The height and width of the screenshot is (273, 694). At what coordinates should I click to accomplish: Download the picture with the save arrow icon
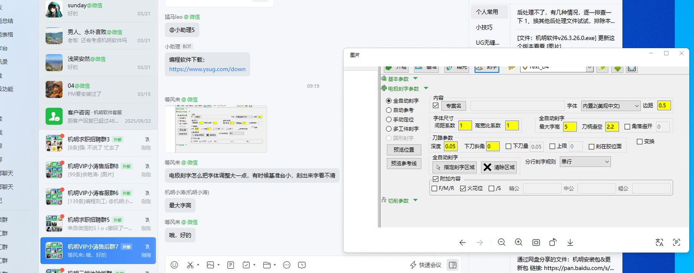(570, 242)
